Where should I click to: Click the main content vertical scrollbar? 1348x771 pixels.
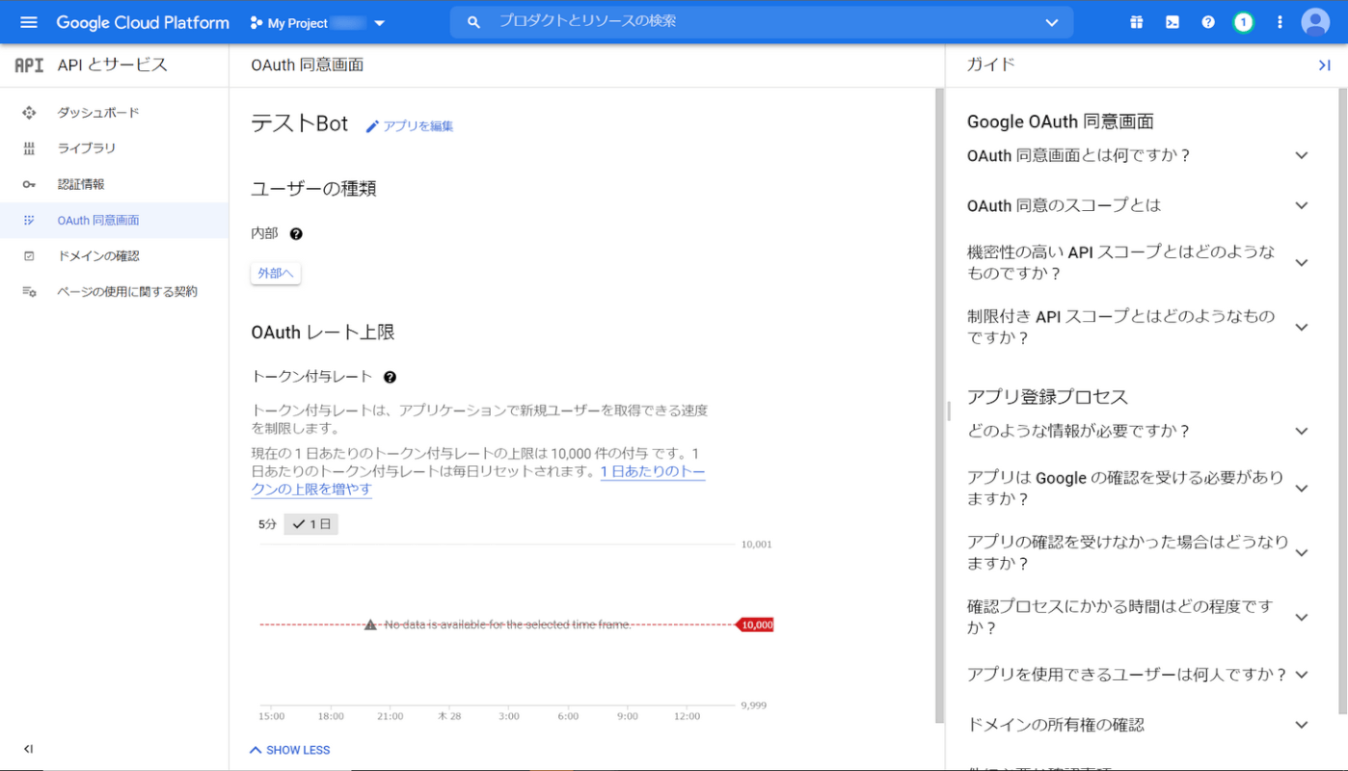click(940, 405)
